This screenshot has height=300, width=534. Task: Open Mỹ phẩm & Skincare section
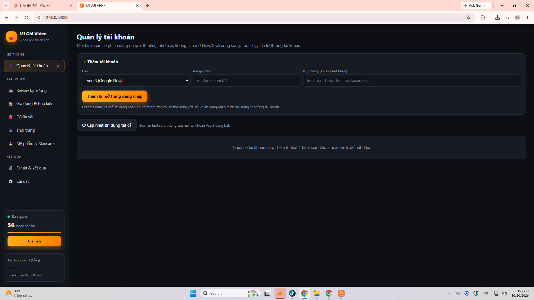[x=34, y=144]
